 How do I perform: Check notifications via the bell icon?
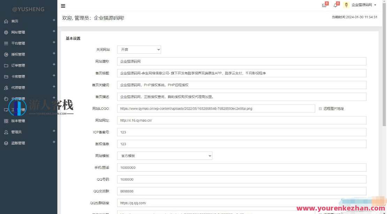[x=335, y=5]
